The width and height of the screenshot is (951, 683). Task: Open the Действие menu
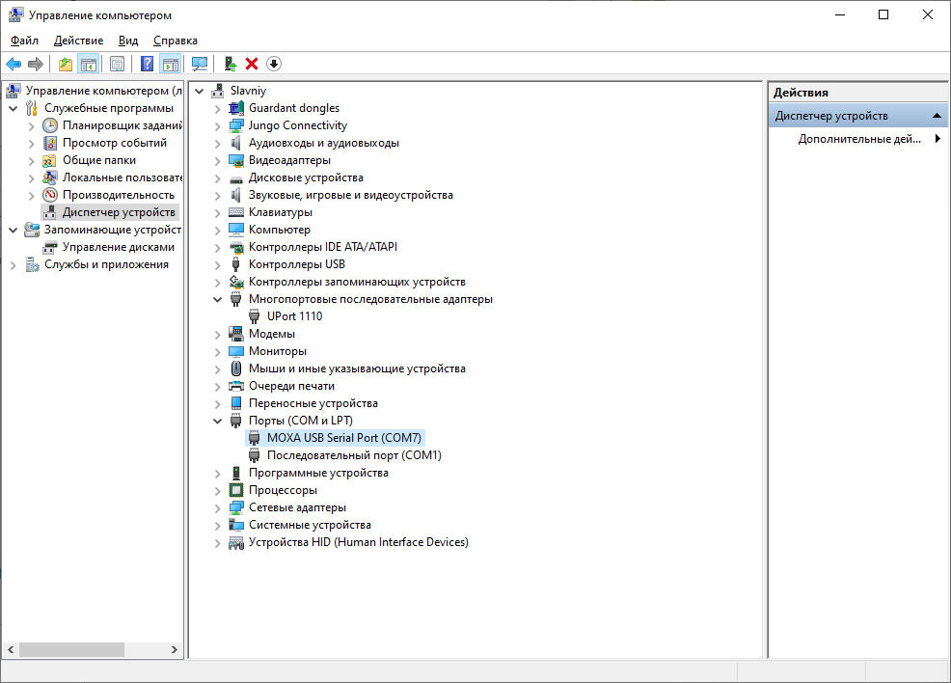tap(78, 41)
